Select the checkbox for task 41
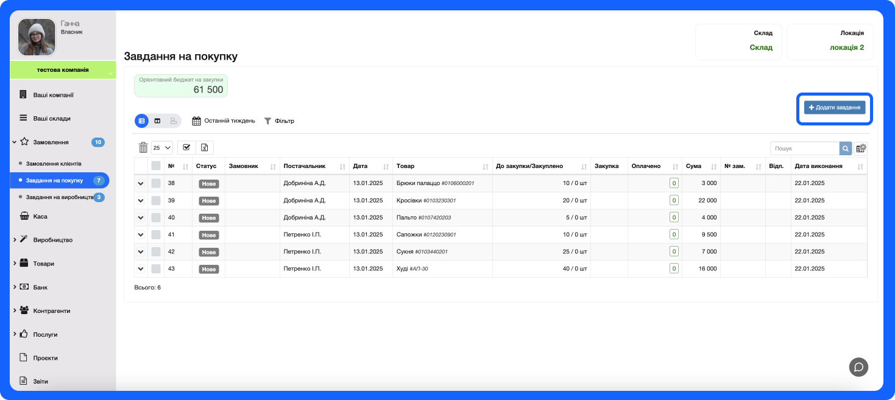The image size is (895, 400). 156,234
